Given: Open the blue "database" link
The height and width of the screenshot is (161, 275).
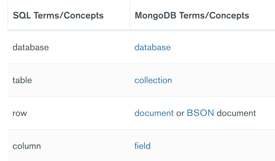Looking at the screenshot, I should click(x=152, y=47).
